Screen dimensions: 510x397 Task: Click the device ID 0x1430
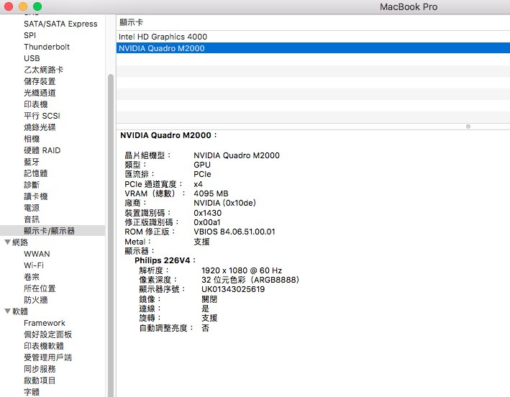[207, 213]
